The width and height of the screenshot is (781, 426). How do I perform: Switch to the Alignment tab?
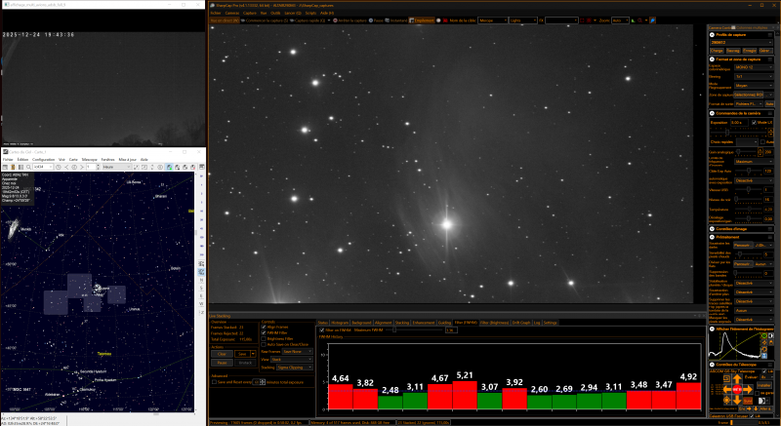383,323
